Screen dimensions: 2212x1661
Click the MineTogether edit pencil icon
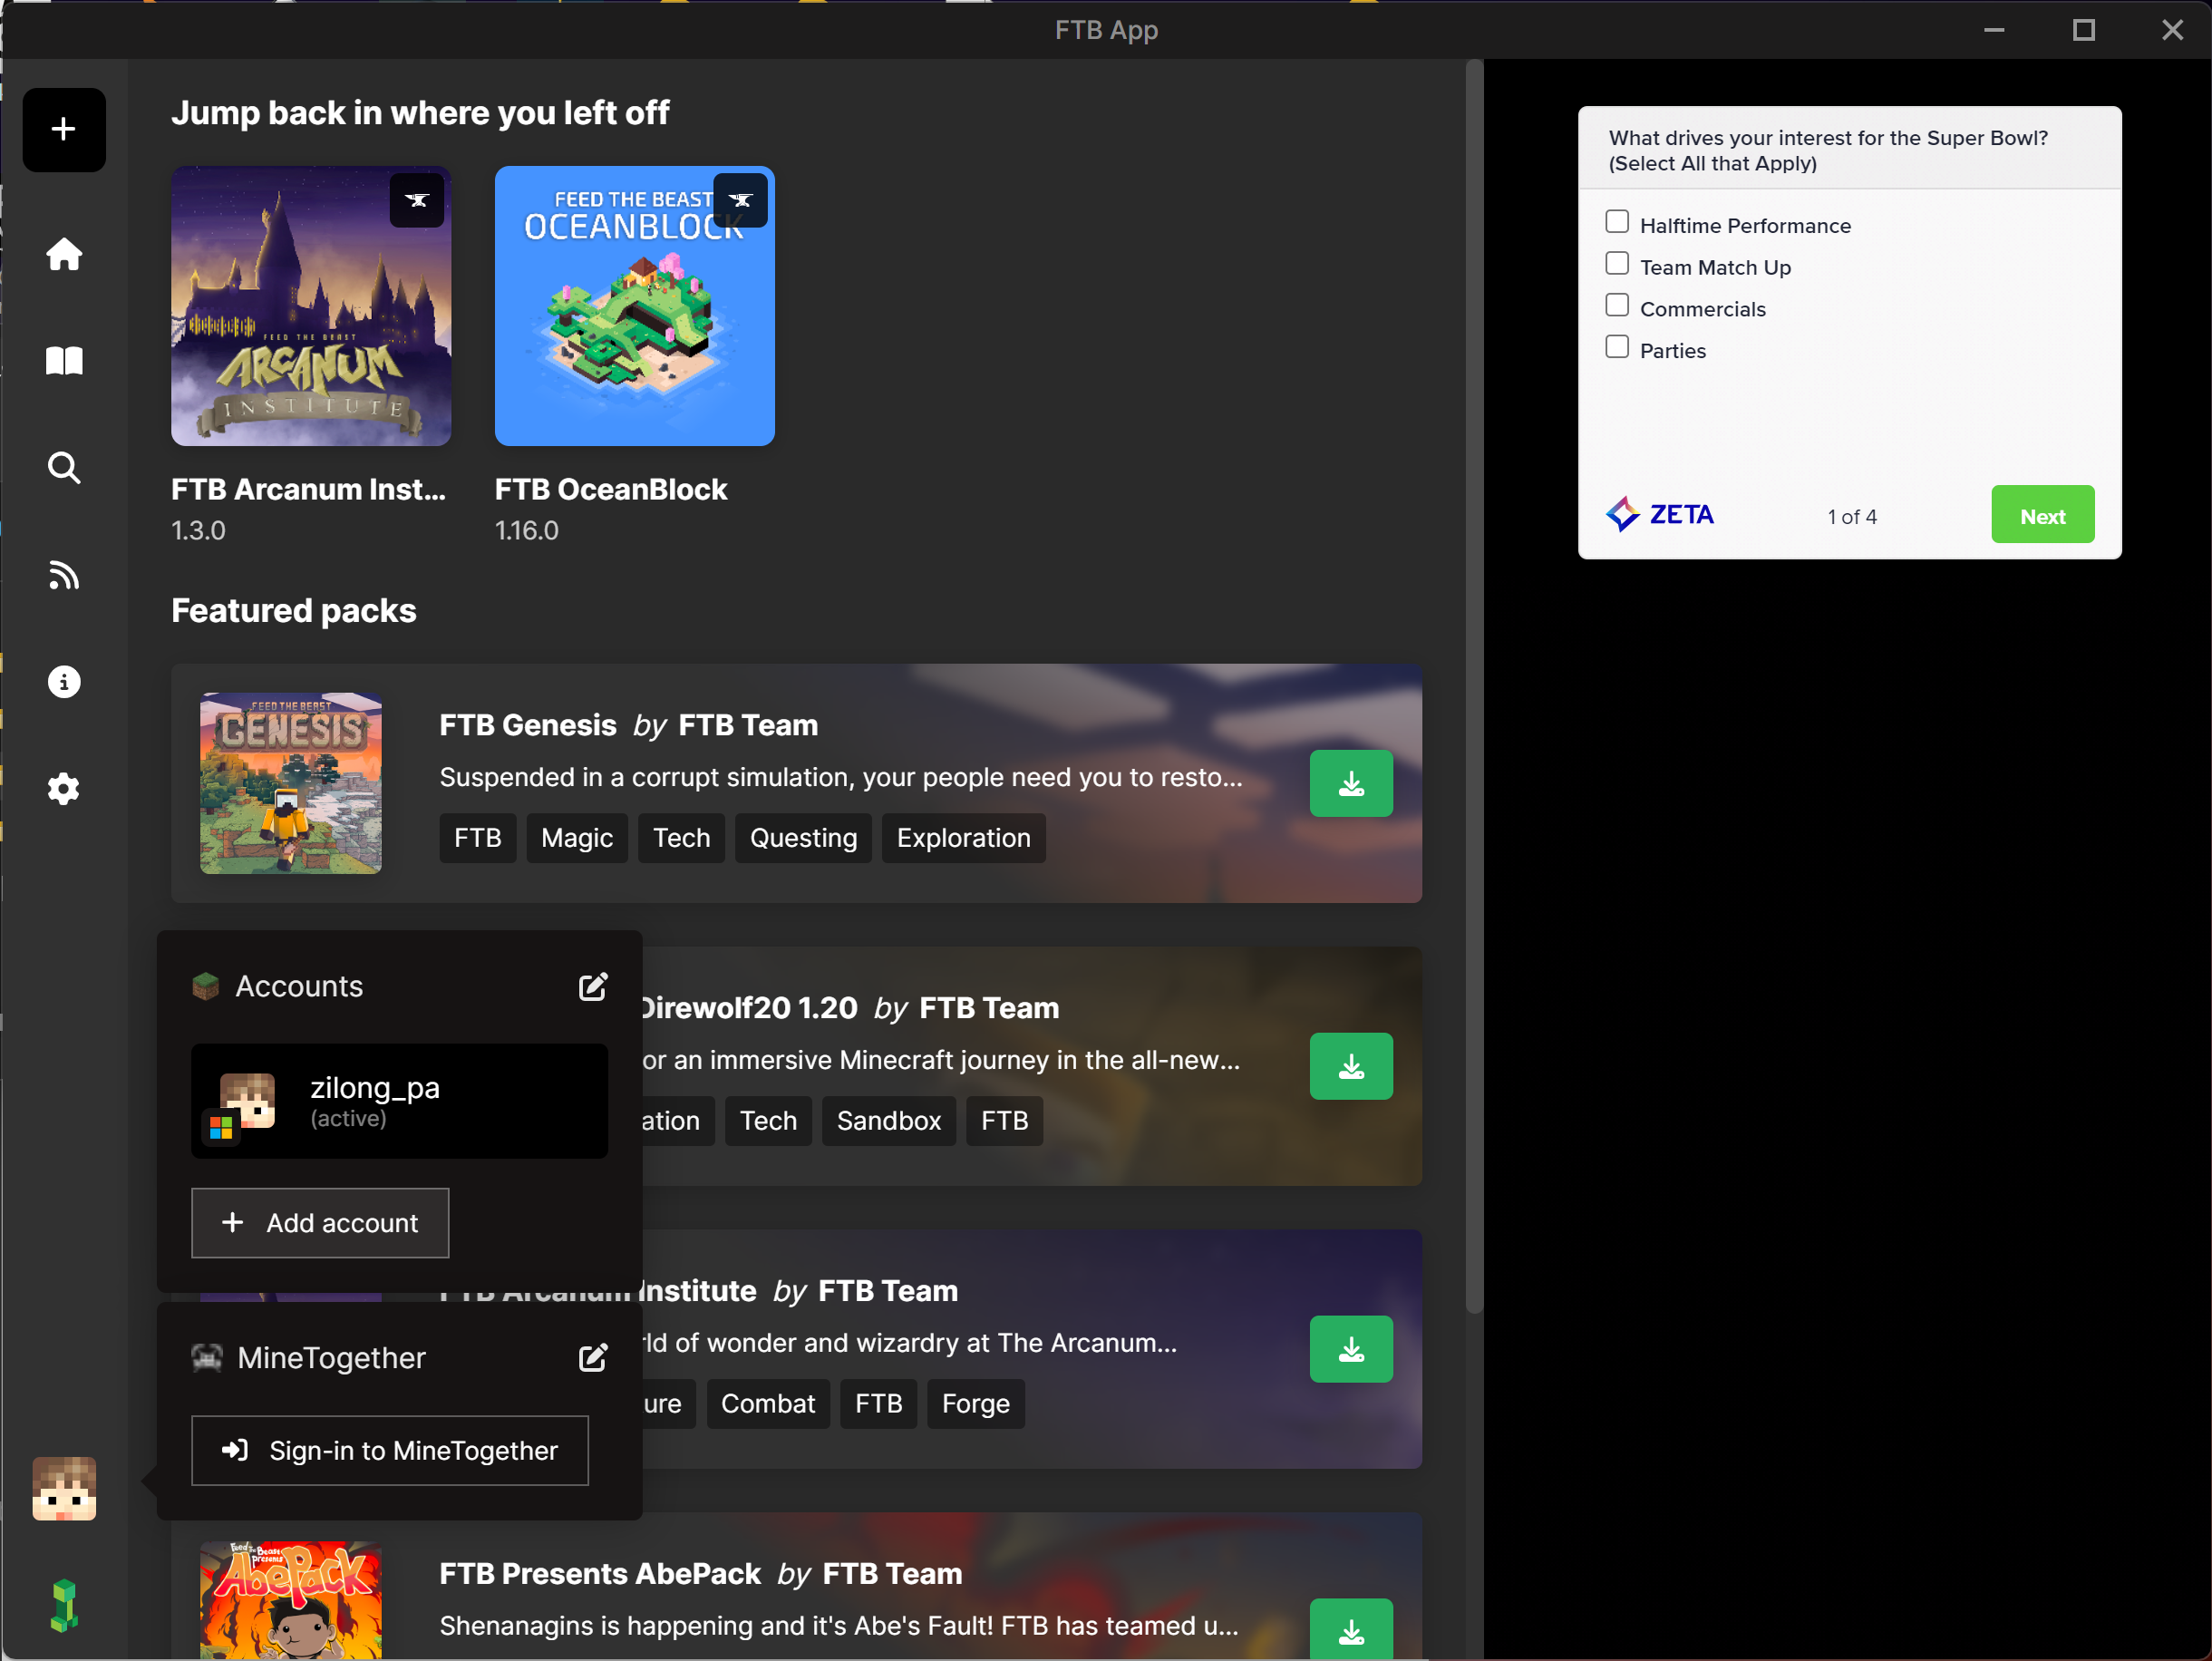coord(593,1358)
